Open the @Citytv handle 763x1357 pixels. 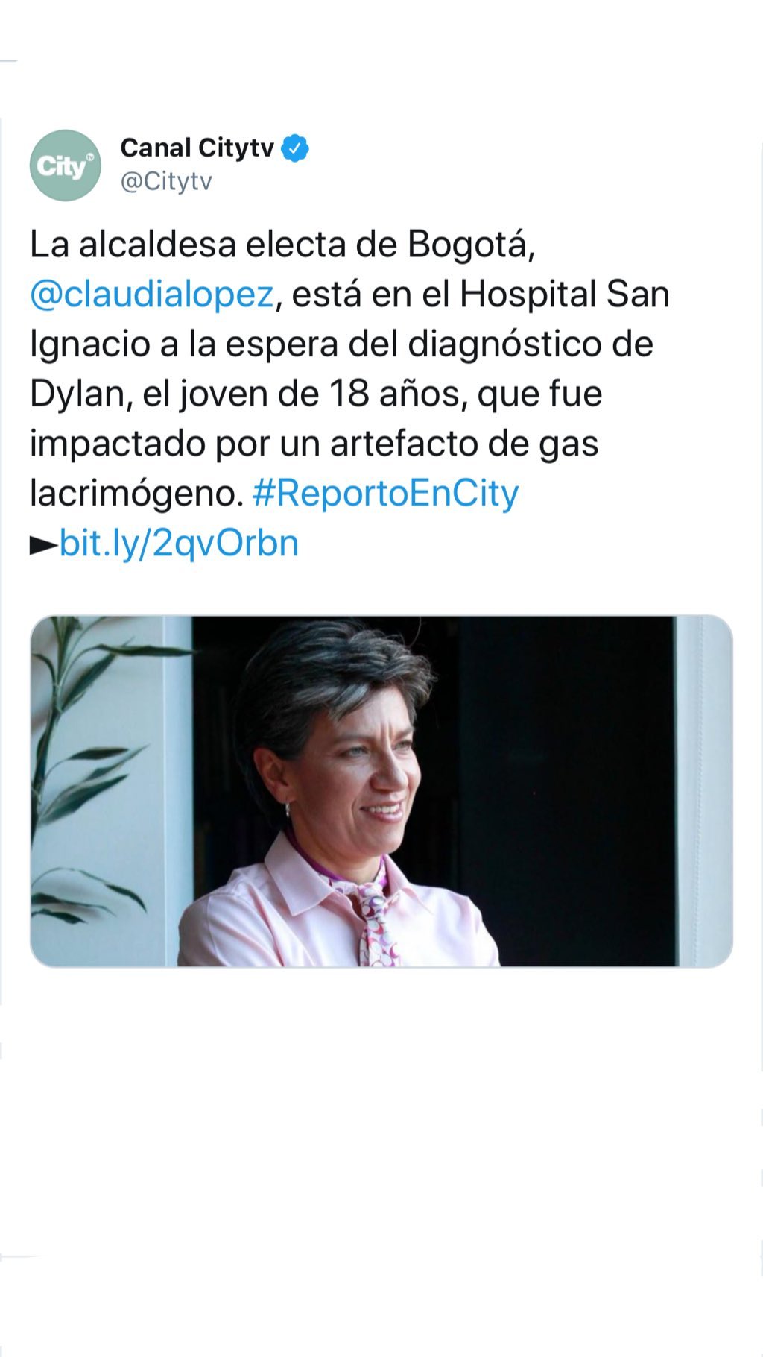pos(167,182)
